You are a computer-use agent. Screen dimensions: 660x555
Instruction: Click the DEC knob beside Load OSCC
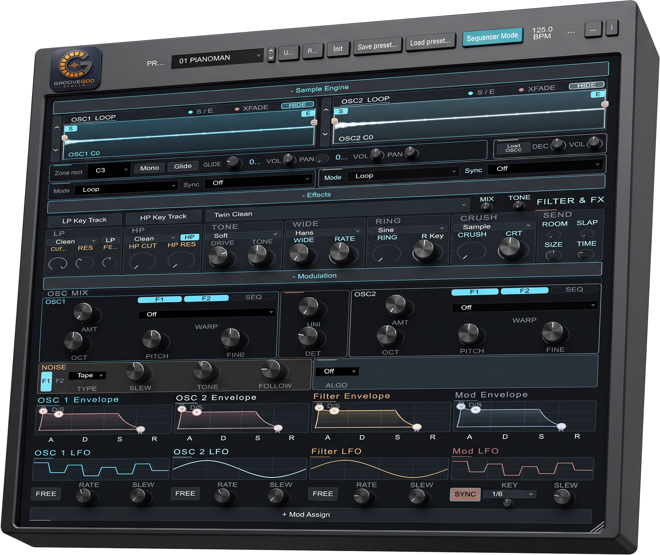pyautogui.click(x=558, y=144)
